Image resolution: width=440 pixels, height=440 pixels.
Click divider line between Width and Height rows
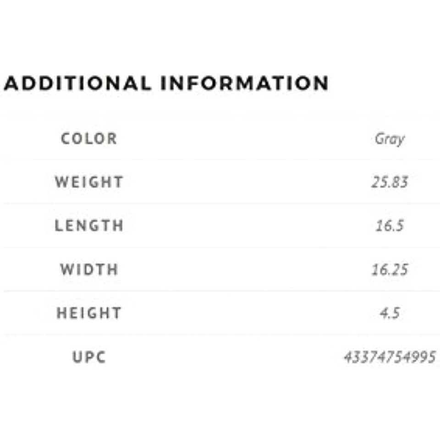point(220,291)
